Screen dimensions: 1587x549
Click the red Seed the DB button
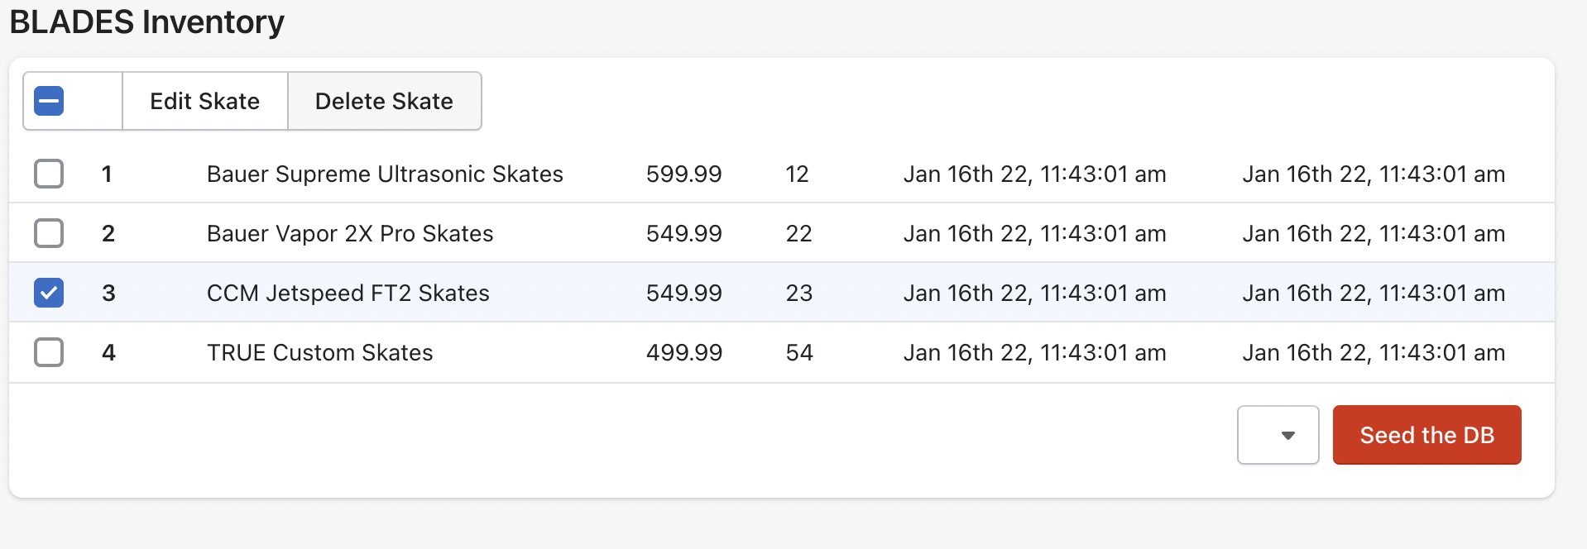[1426, 435]
